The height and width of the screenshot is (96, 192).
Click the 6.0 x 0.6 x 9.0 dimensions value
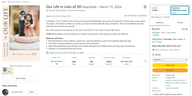click(x=126, y=61)
